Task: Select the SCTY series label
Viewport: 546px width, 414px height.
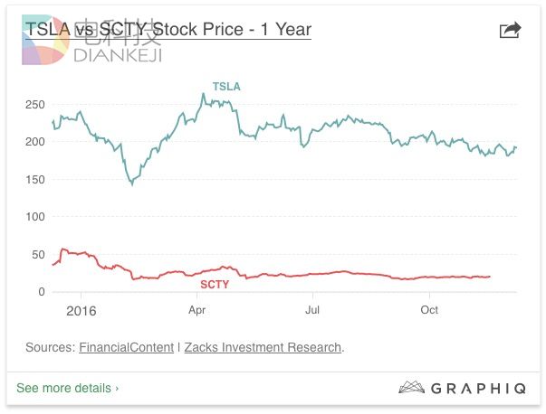Action: click(214, 284)
